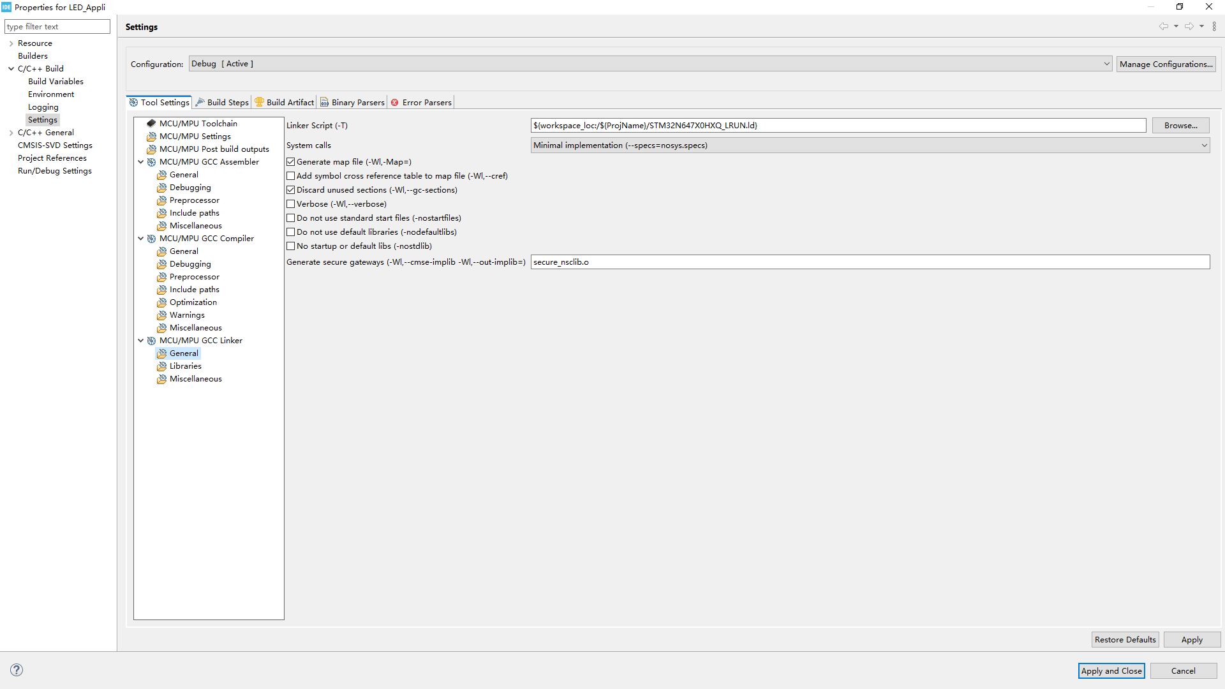This screenshot has width=1225, height=689.
Task: Open back history dropdown arrow
Action: pos(1176,26)
